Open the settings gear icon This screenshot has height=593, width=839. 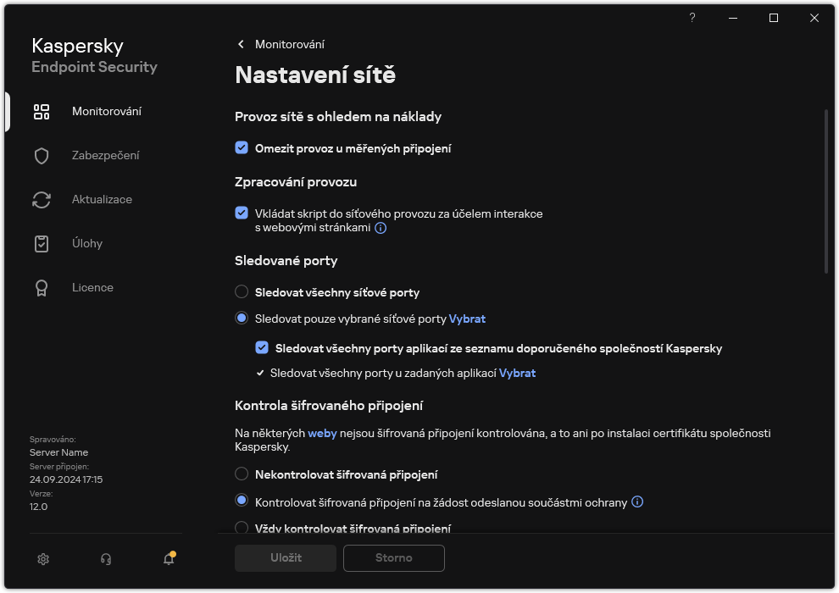(x=43, y=559)
